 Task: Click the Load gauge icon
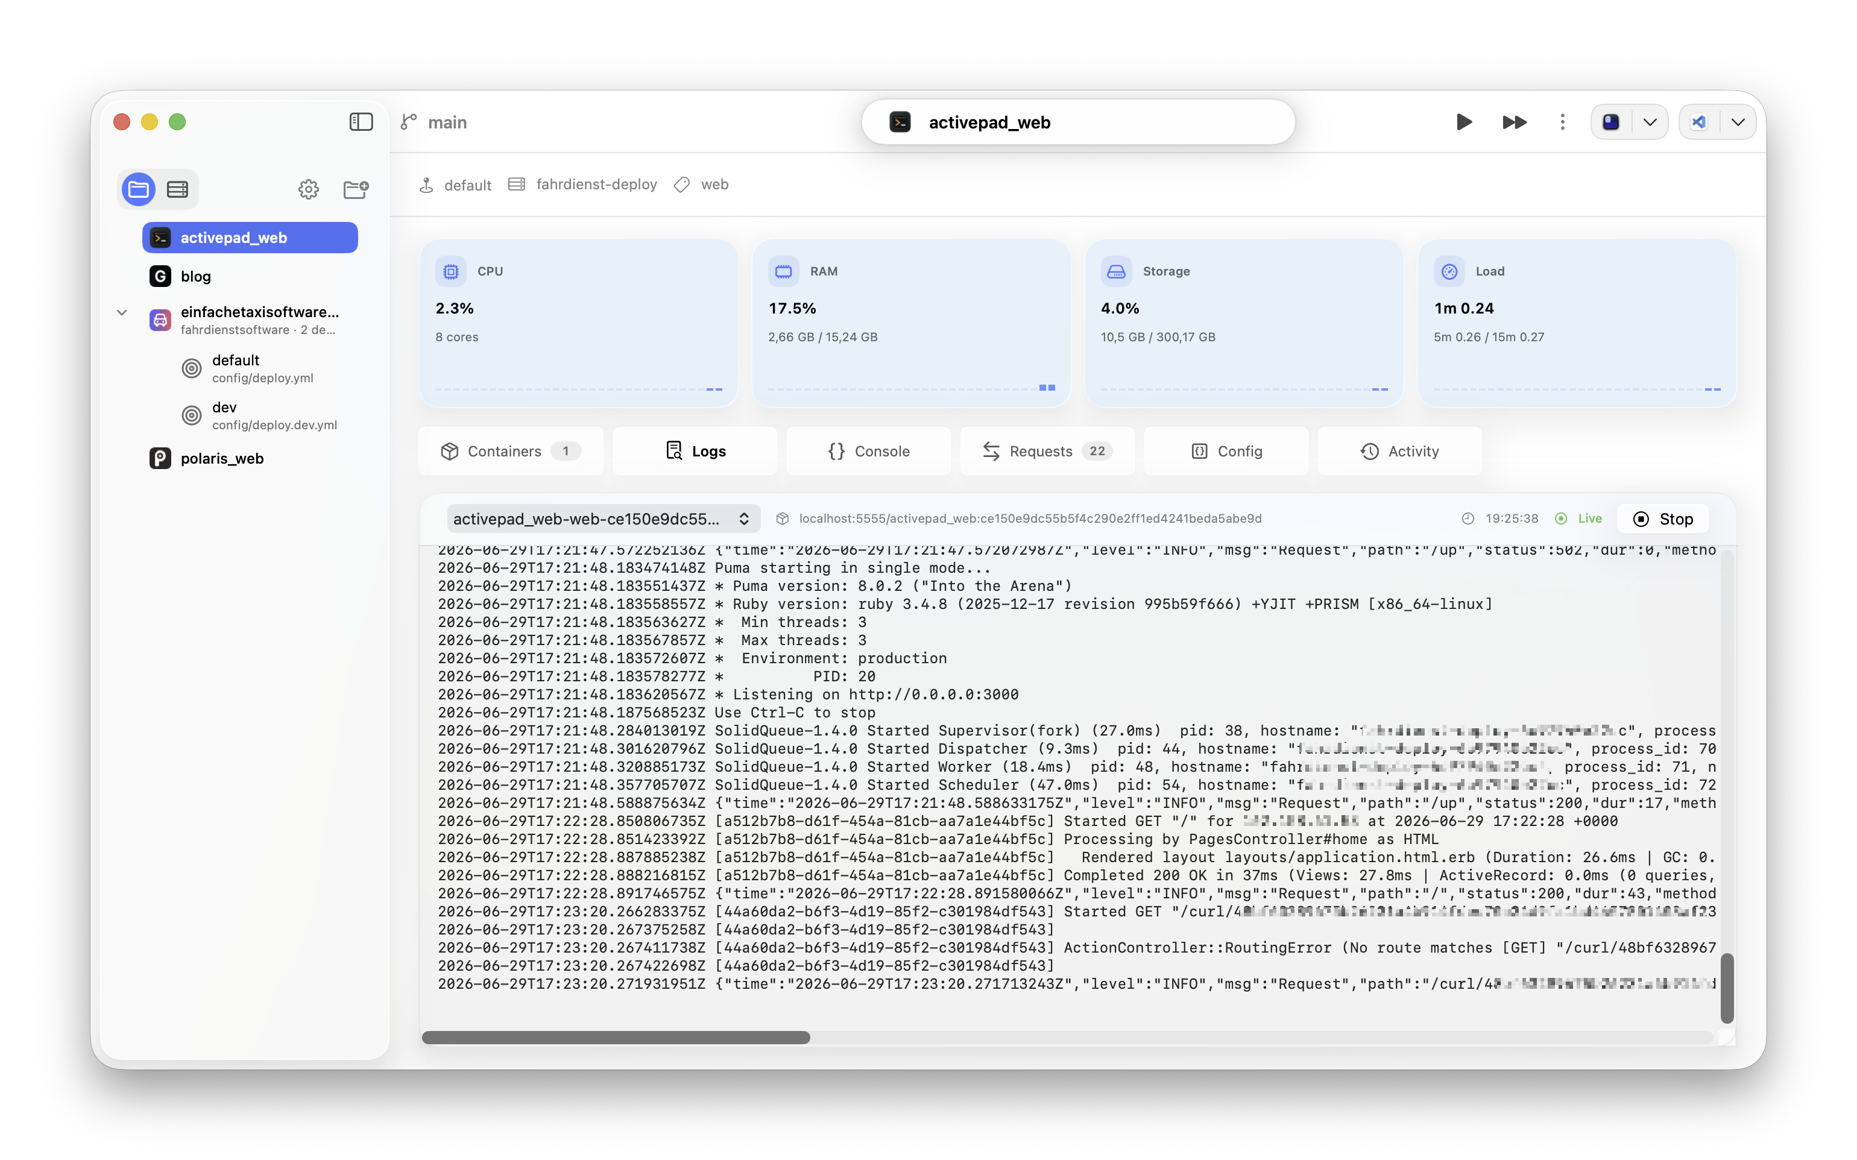tap(1449, 271)
